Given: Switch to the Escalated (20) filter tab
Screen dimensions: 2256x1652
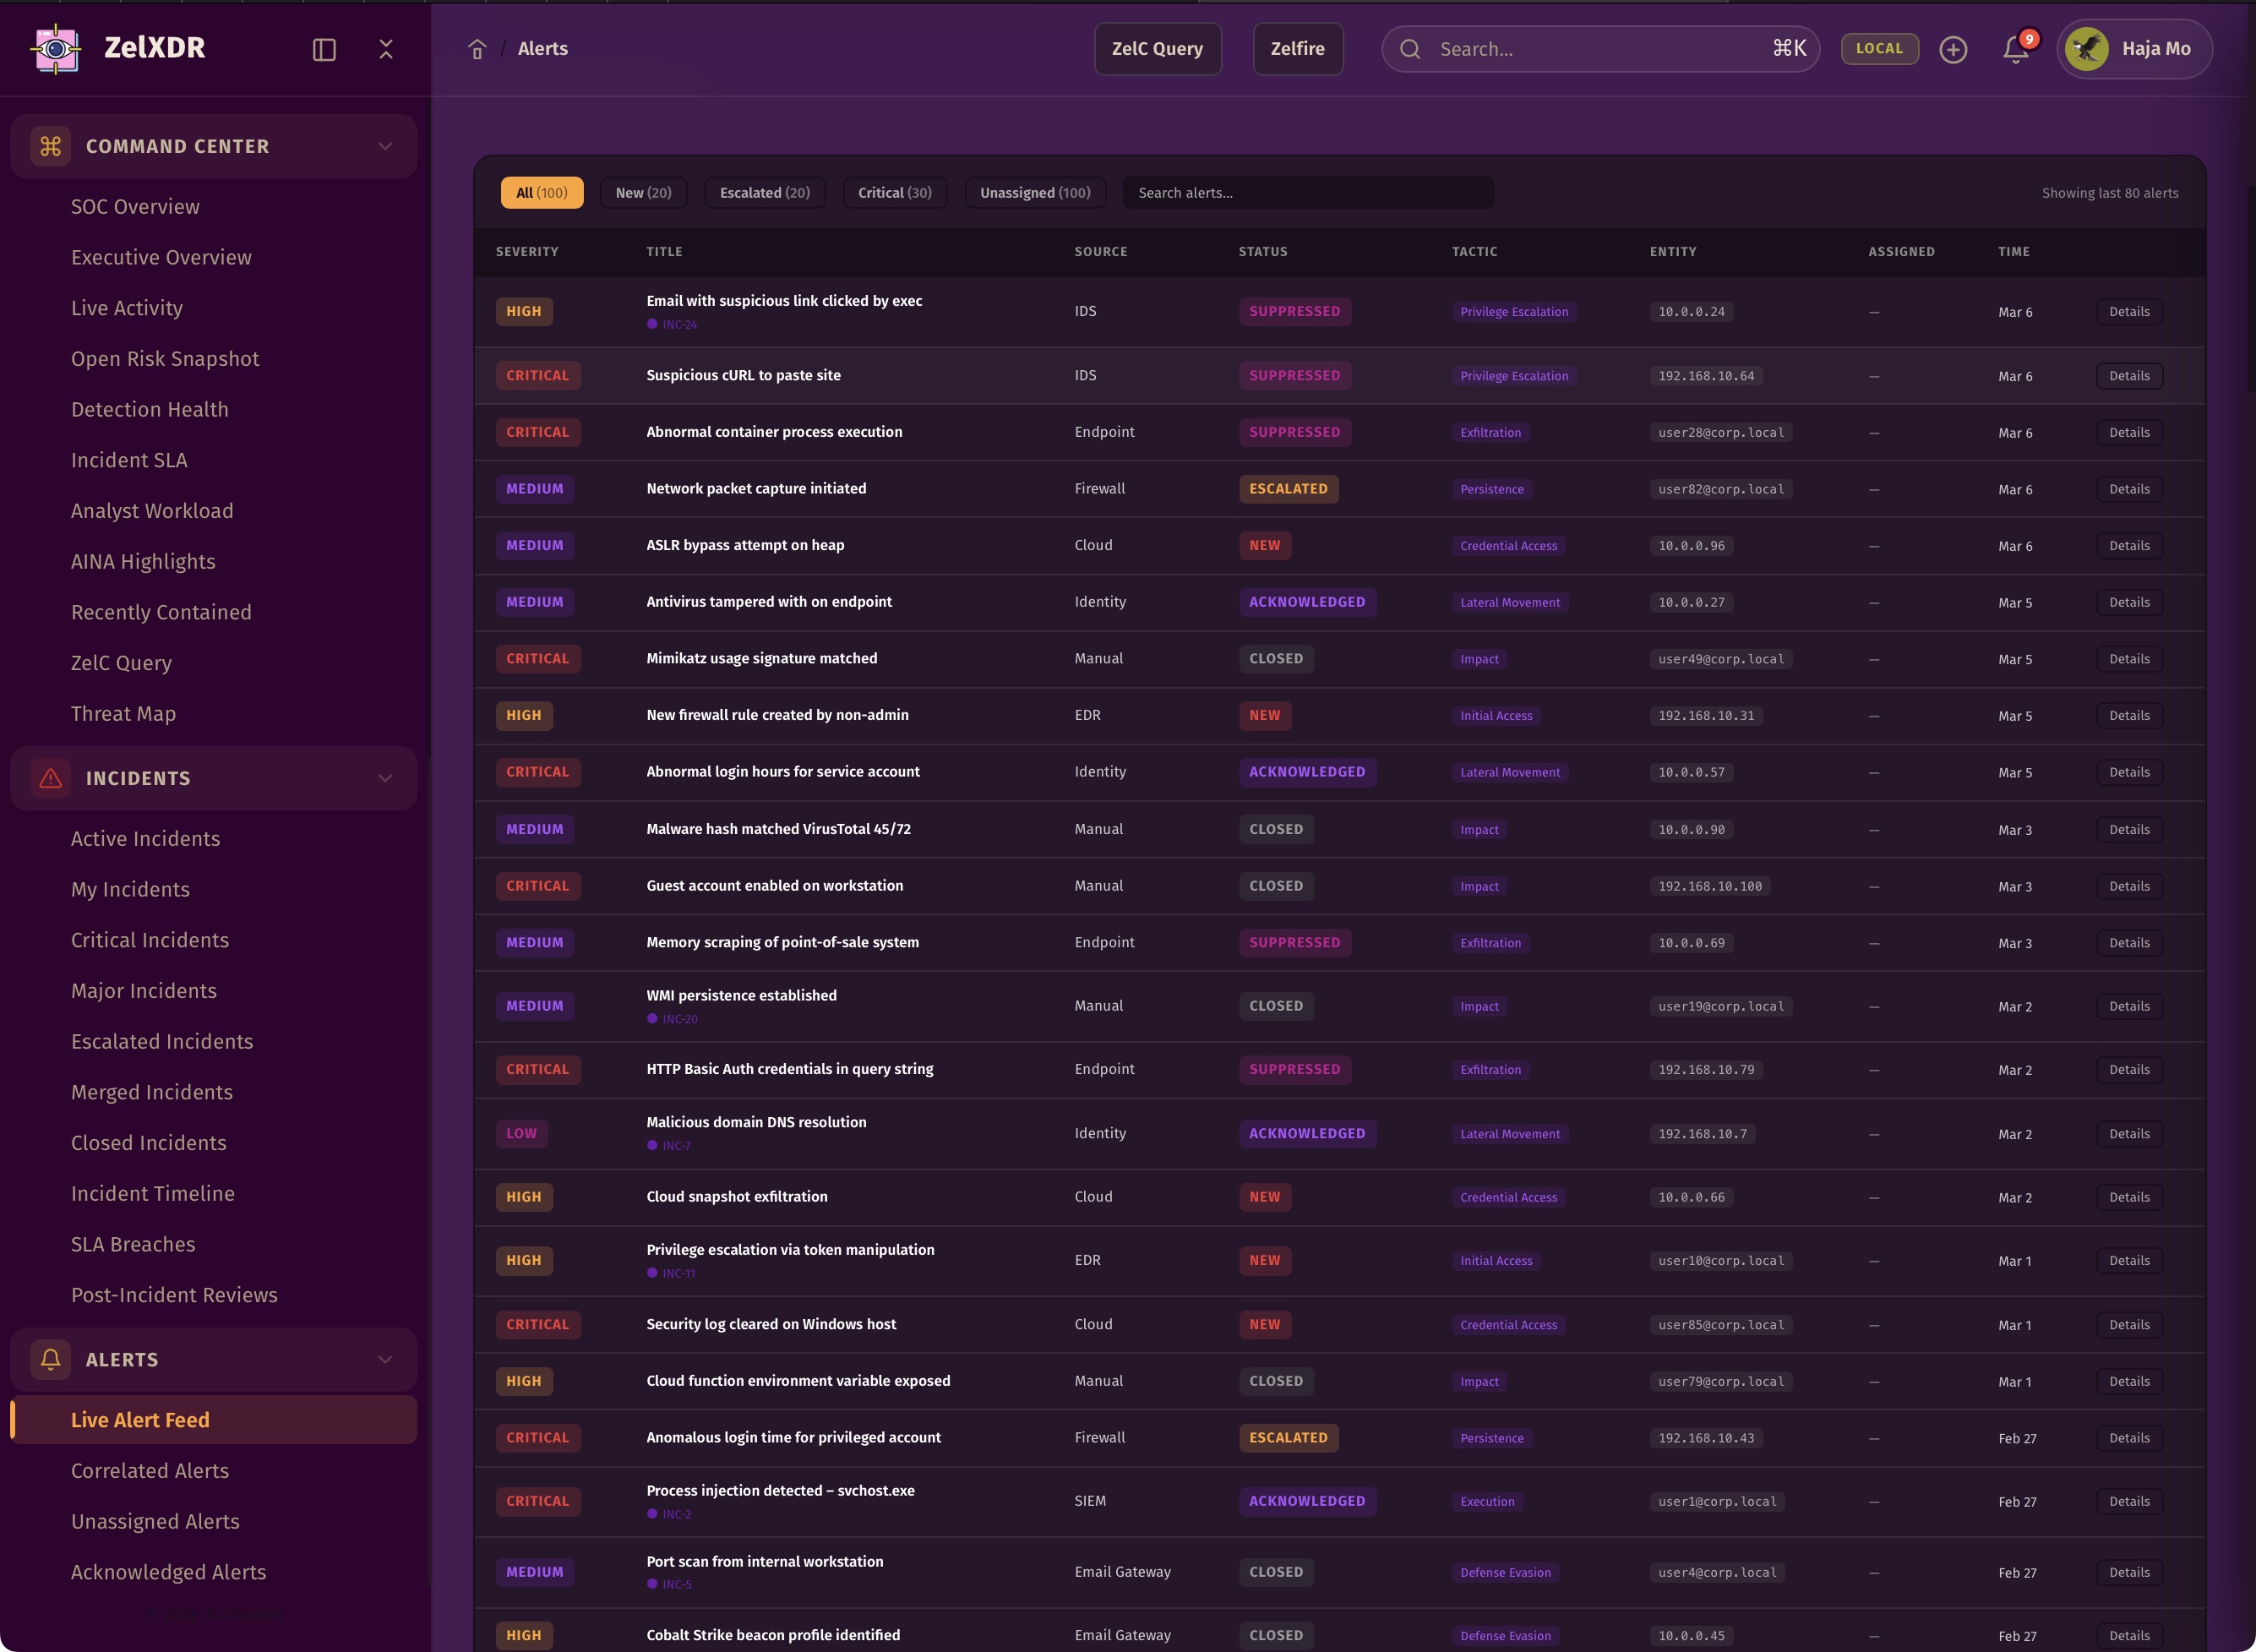Looking at the screenshot, I should pos(764,193).
